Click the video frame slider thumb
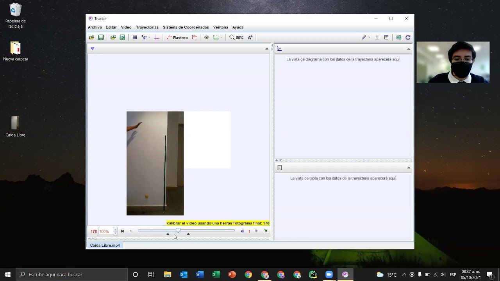 coord(178,230)
